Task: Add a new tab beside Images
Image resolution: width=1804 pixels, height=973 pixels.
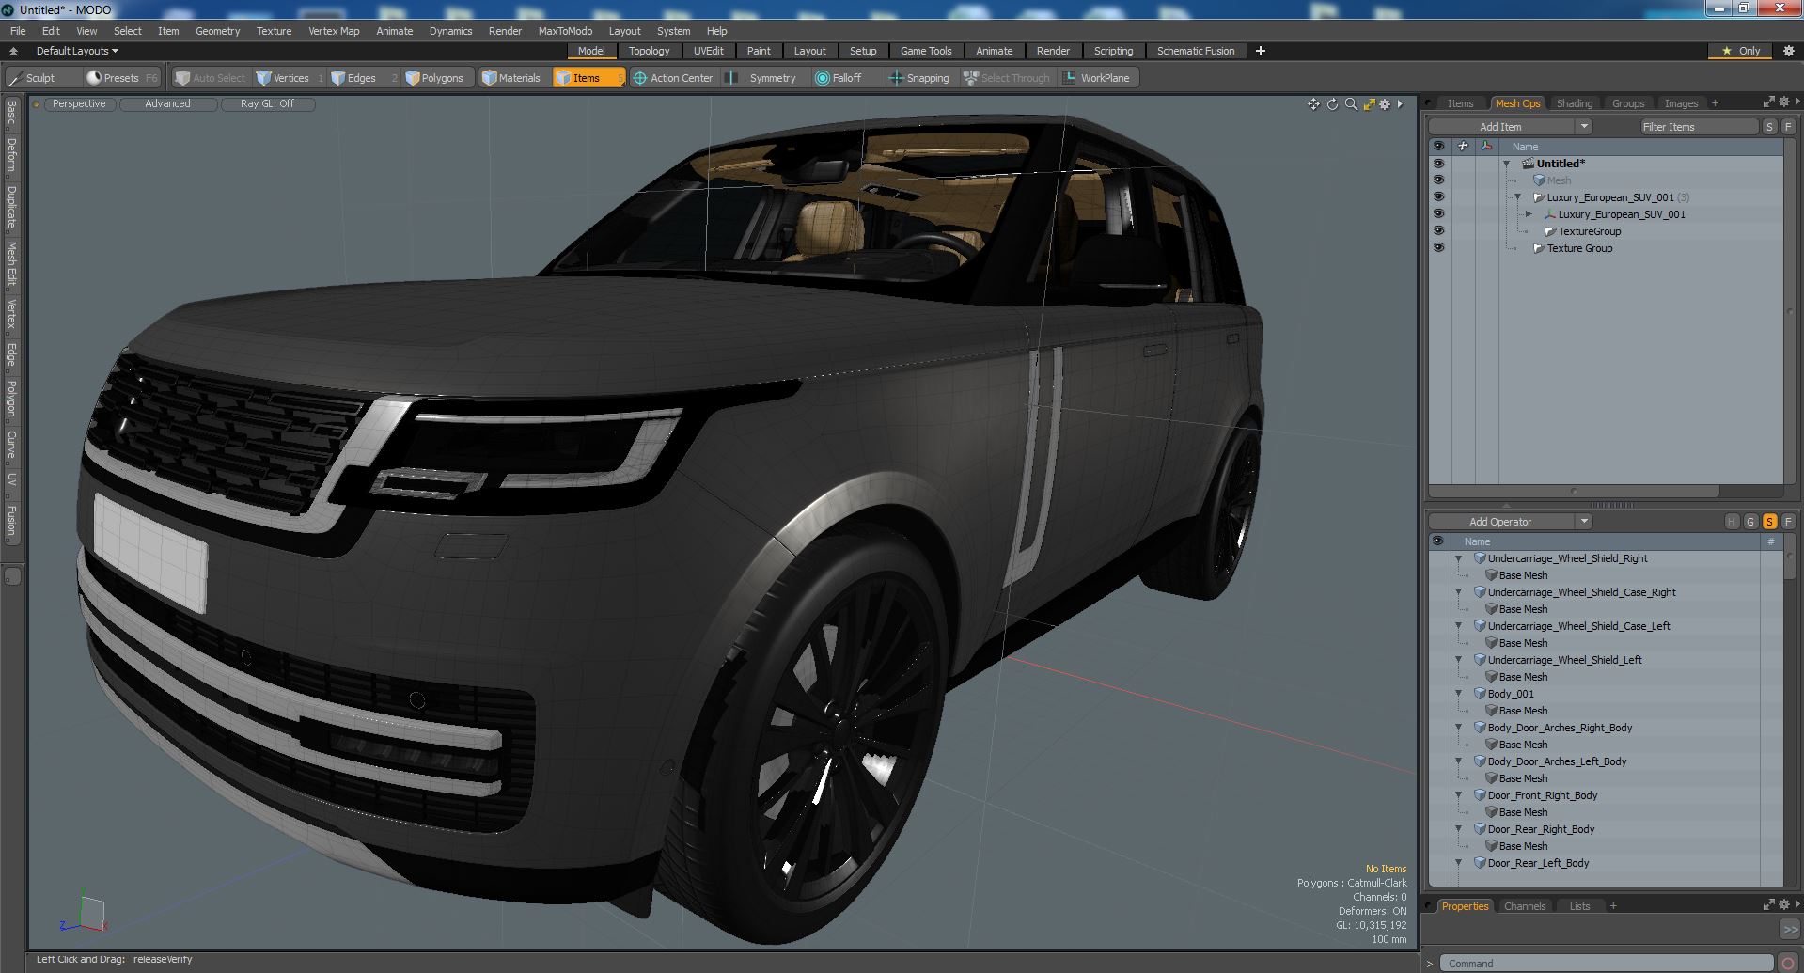Action: (x=1715, y=103)
